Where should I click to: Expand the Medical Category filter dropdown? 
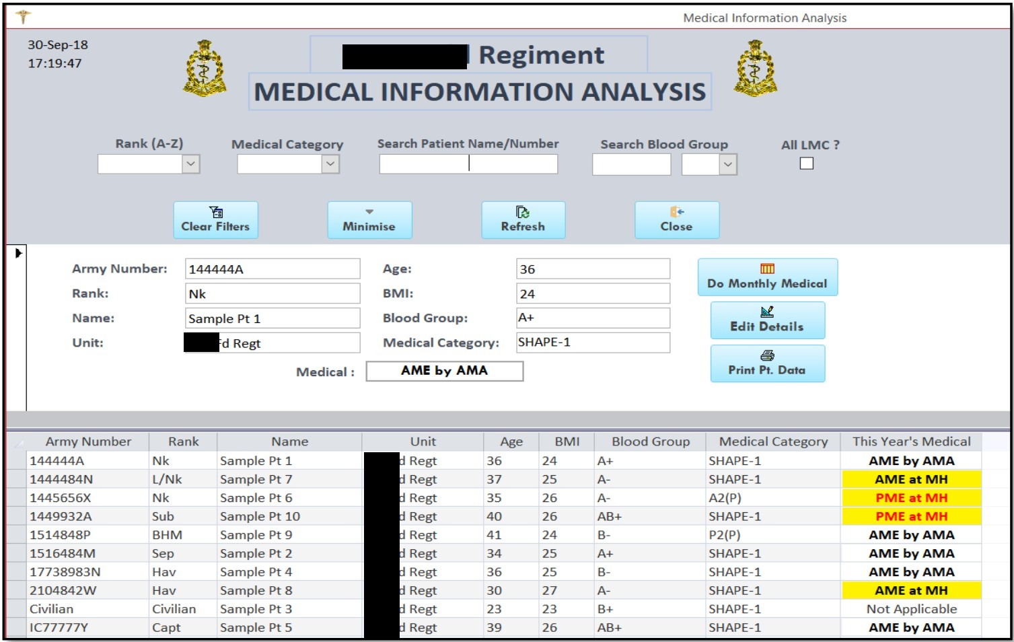pos(330,164)
